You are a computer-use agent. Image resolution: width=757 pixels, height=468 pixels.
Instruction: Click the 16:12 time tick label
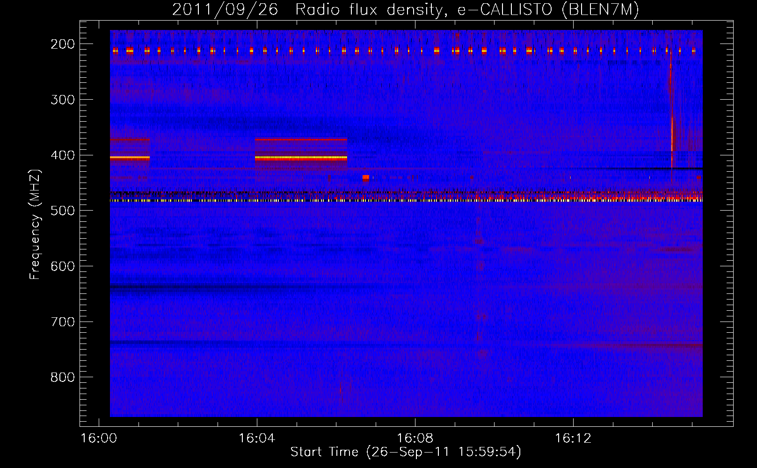click(x=573, y=439)
